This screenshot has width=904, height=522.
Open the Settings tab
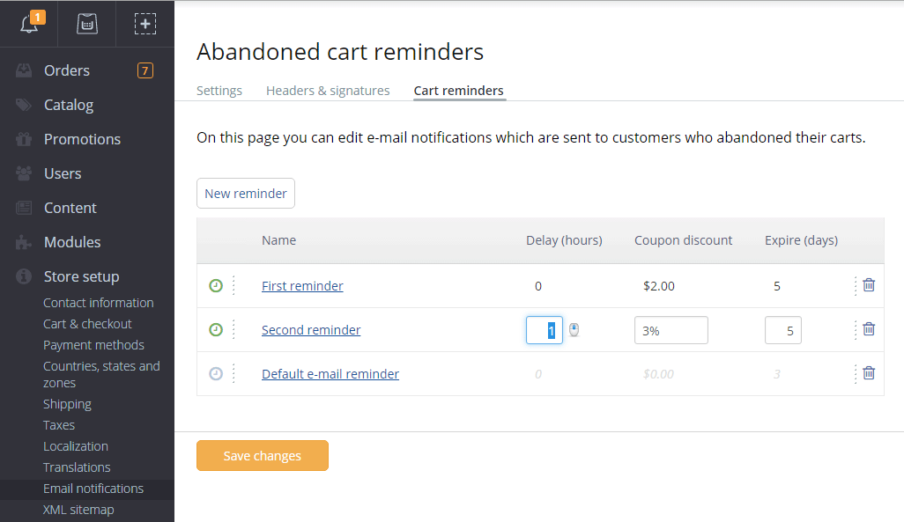pos(219,91)
